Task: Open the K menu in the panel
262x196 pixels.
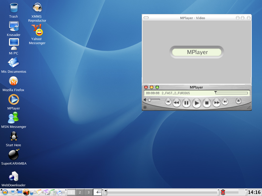Action: (x=5, y=192)
